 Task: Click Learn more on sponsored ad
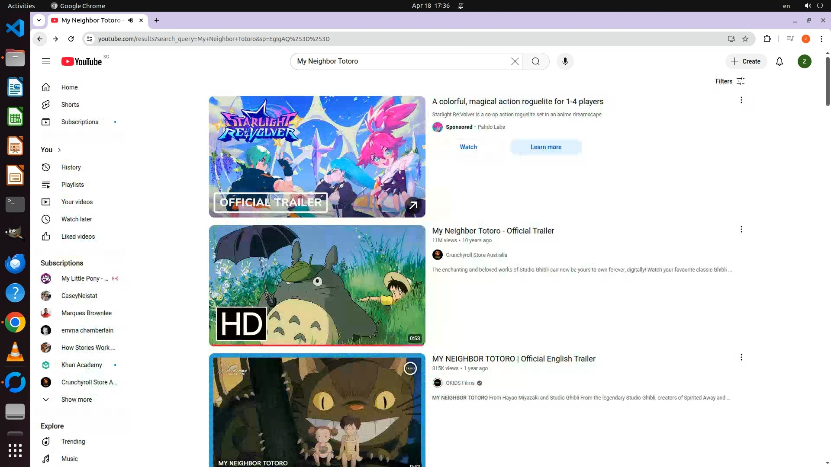[x=546, y=147]
